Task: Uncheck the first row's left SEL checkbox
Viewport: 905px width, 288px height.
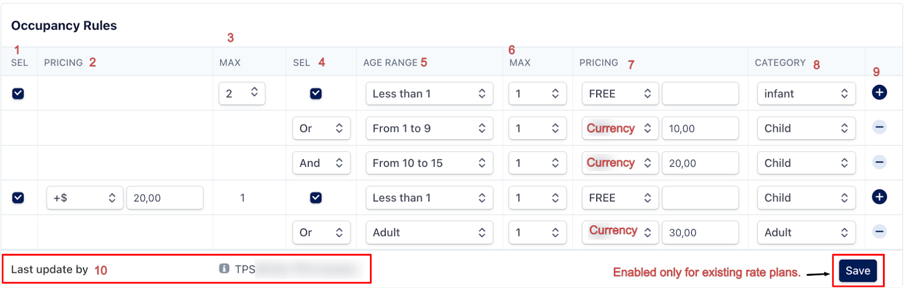Action: (x=18, y=93)
